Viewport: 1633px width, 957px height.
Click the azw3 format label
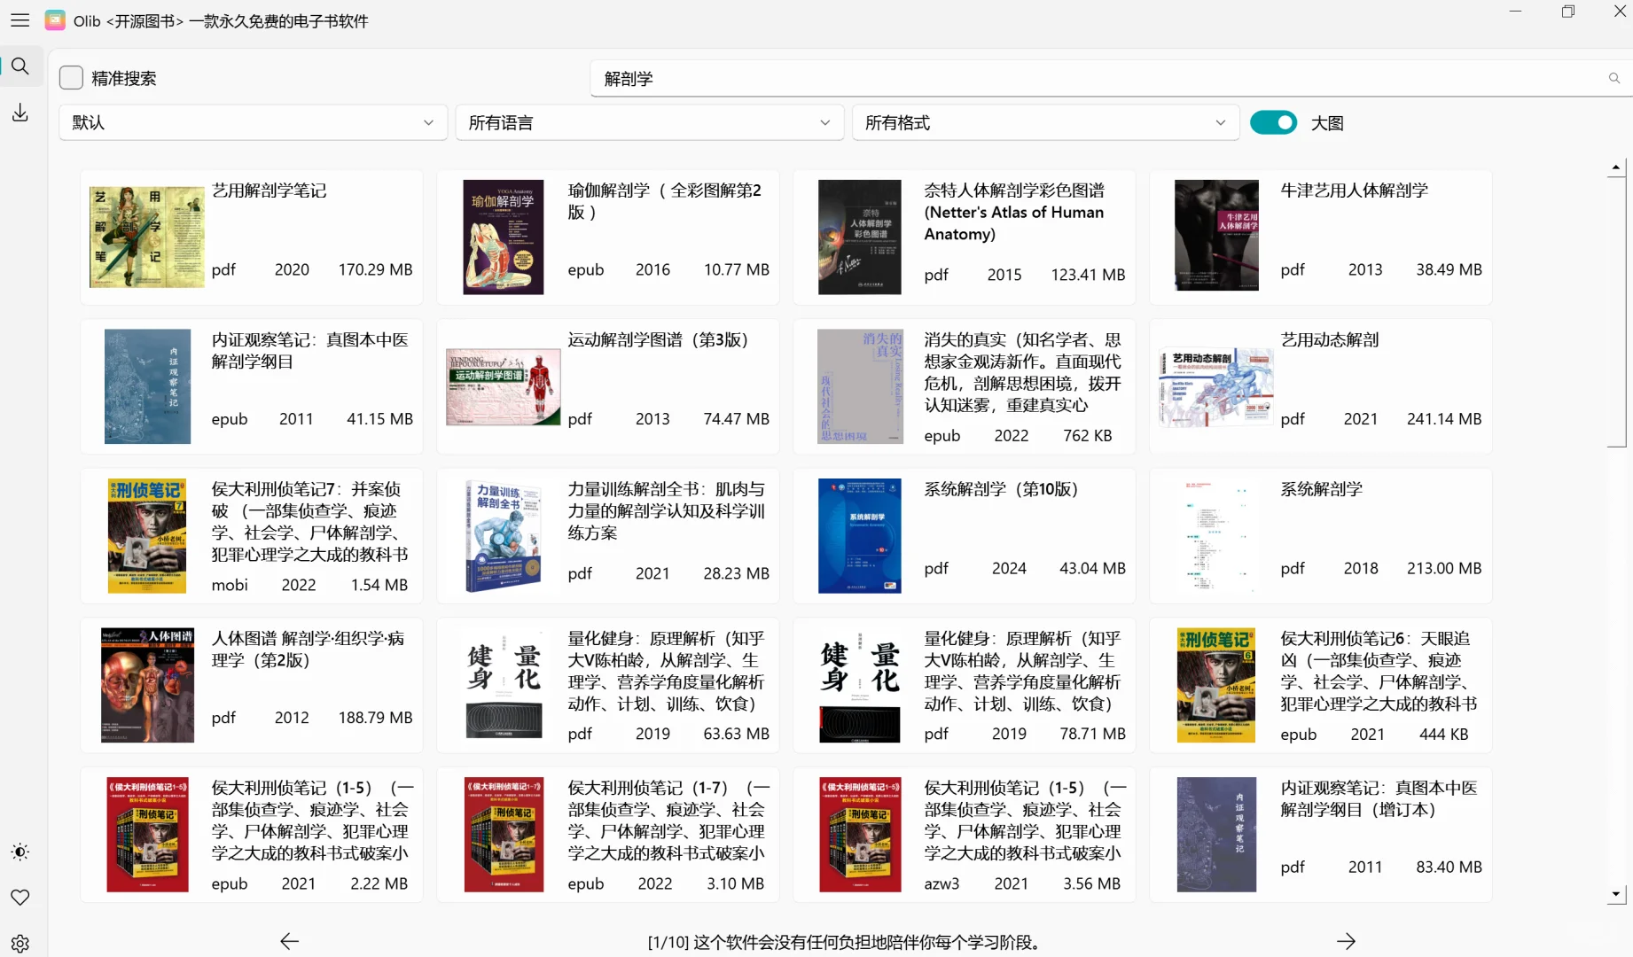point(942,883)
